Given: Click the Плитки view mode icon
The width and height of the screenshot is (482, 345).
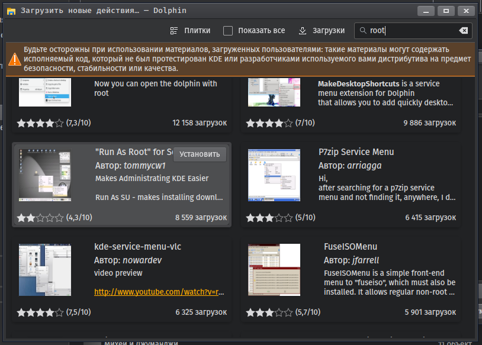Looking at the screenshot, I should tap(174, 31).
